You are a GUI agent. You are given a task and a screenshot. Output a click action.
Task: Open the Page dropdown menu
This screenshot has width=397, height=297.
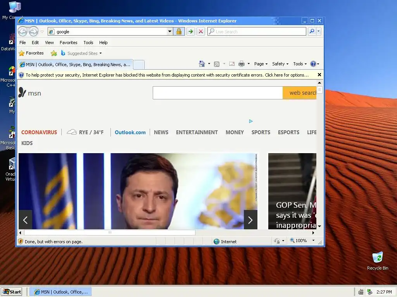click(261, 64)
